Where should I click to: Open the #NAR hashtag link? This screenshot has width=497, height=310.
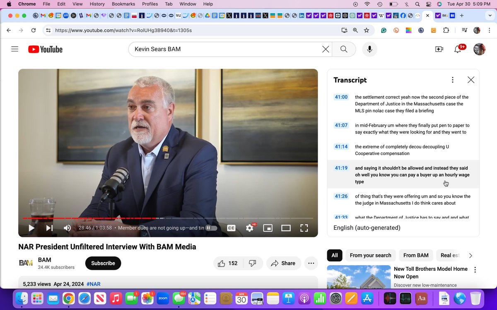(94, 284)
